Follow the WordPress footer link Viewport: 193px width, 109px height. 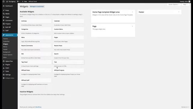click(38, 107)
